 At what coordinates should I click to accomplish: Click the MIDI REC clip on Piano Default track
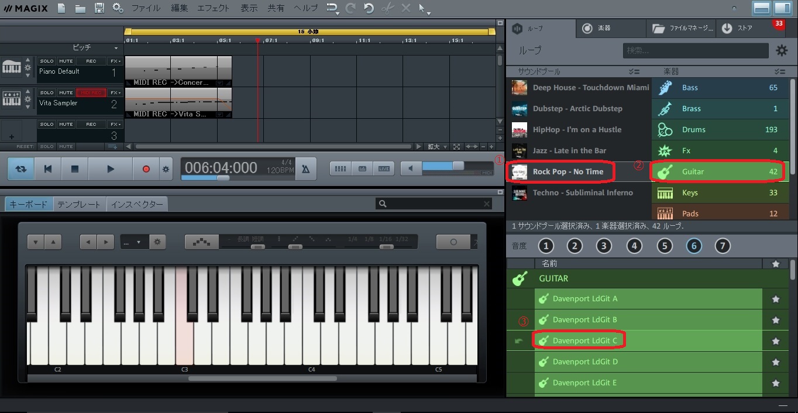[x=178, y=71]
